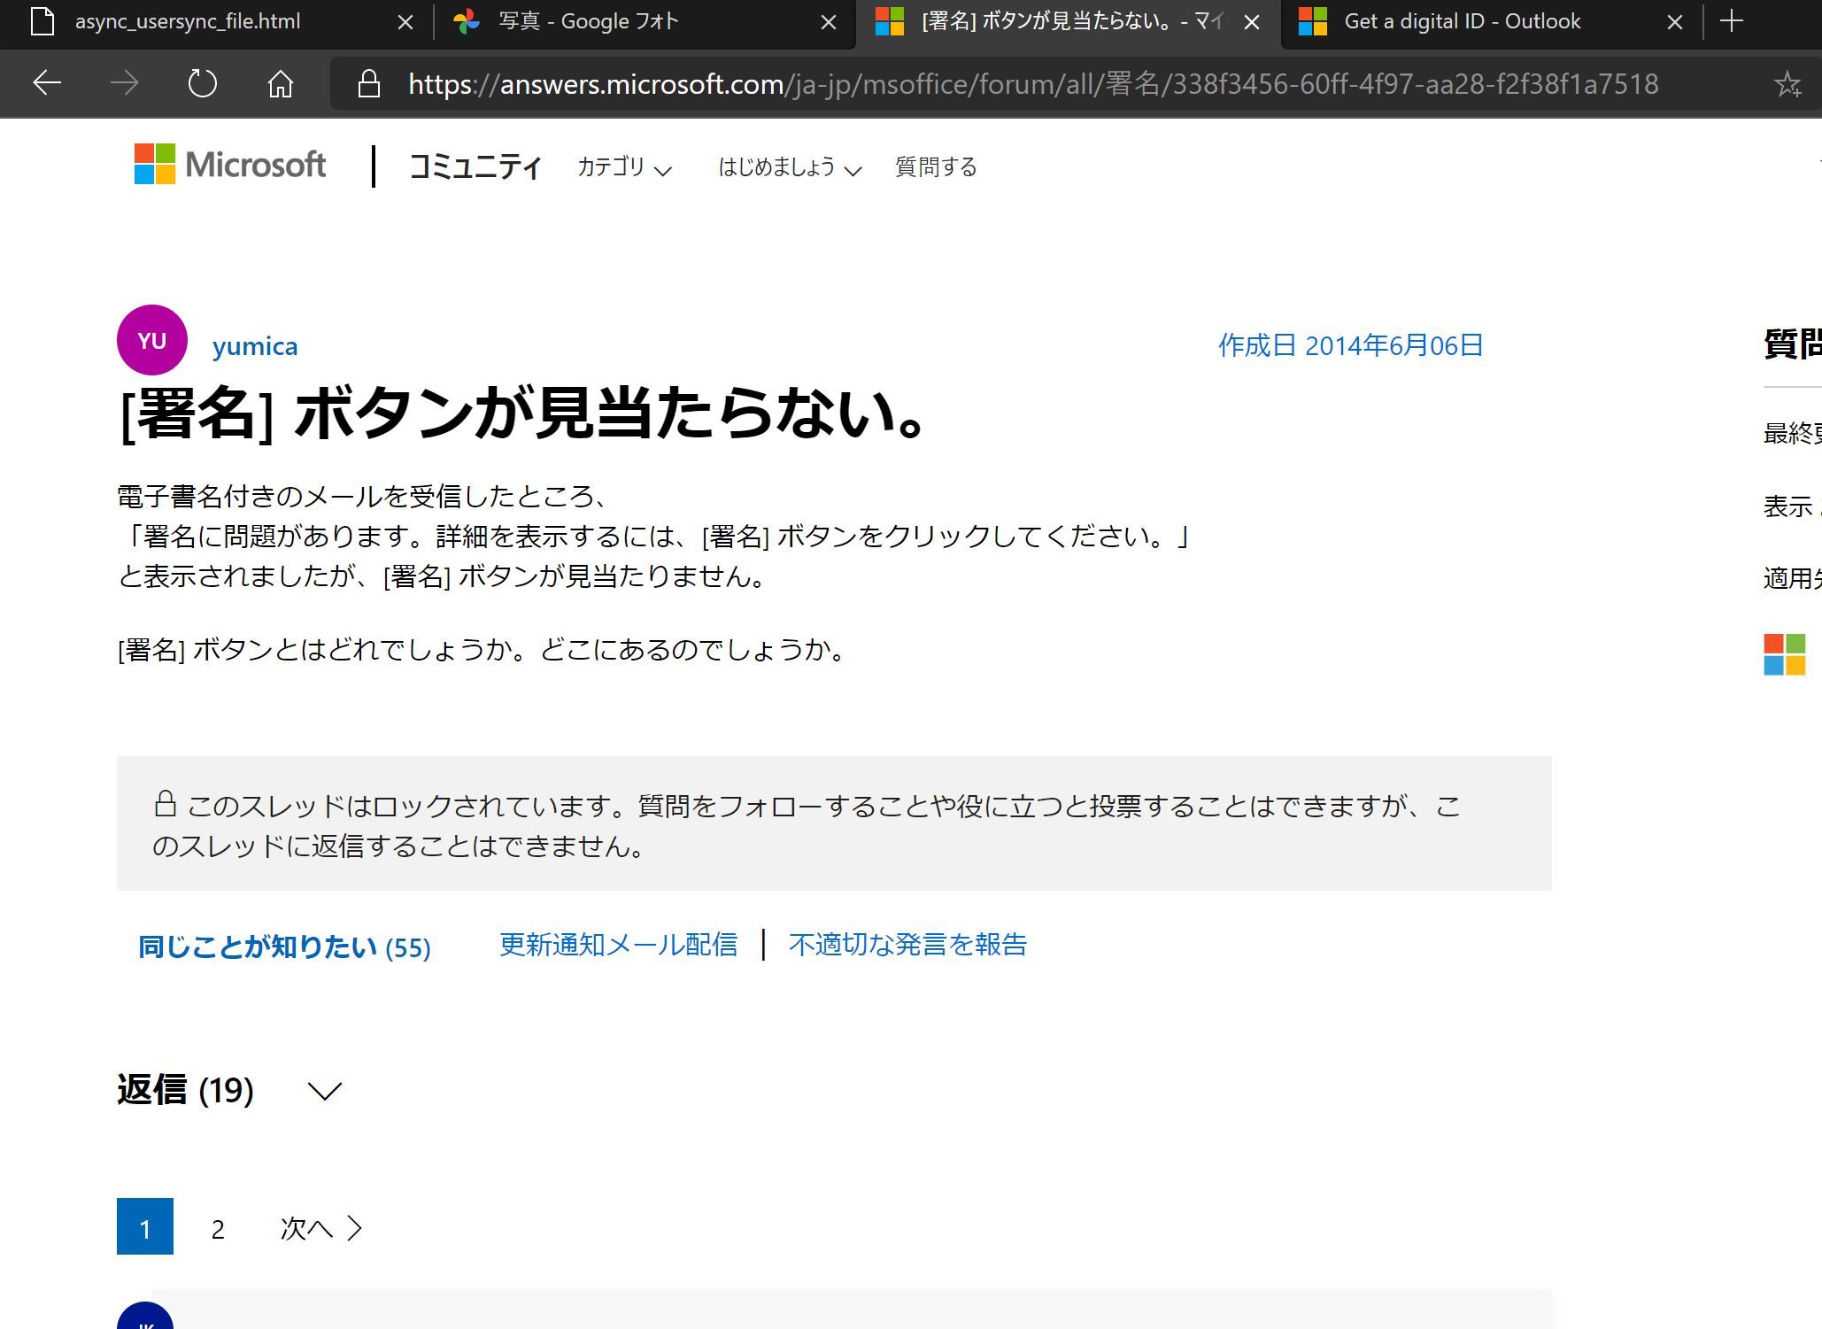
Task: Close the Google フォト tab
Action: [829, 22]
